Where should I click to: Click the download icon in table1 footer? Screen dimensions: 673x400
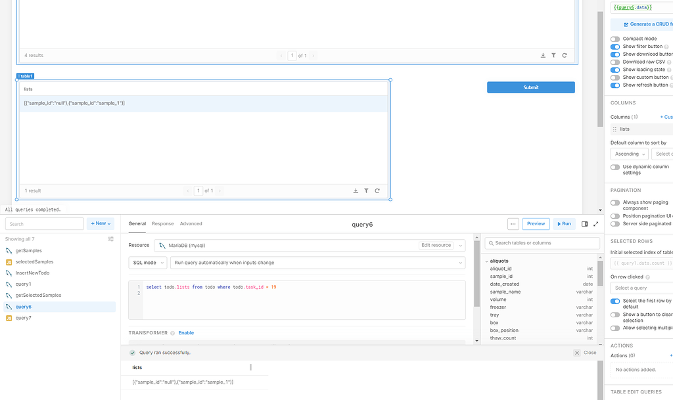(356, 190)
